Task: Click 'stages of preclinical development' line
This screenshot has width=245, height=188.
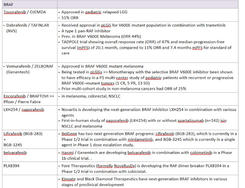Action: [x=93, y=185]
